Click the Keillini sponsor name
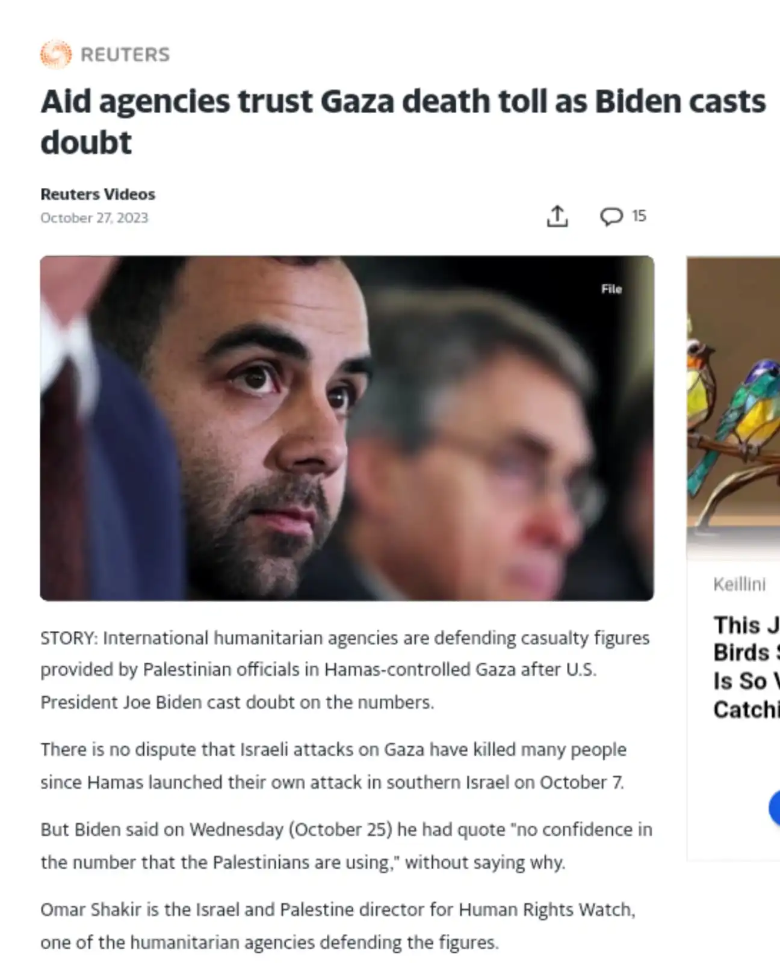The height and width of the screenshot is (963, 780). pos(739,584)
